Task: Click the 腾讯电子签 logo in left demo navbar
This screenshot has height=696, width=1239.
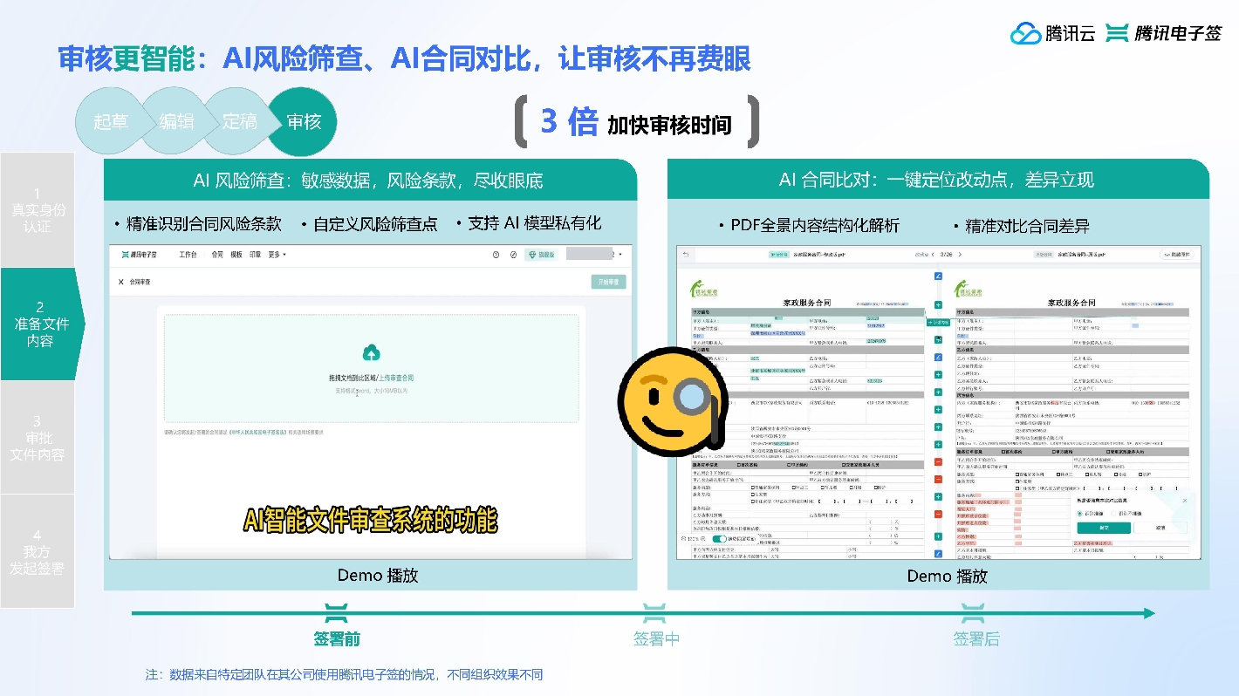Action: pos(139,255)
